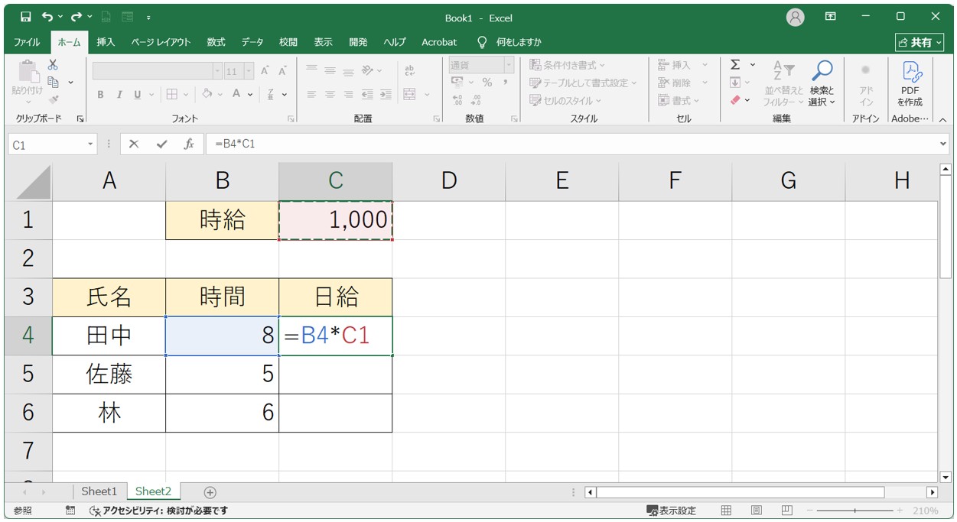Viewport: 957px width, 522px height.
Task: Toggle Italic formatting
Action: 119,95
